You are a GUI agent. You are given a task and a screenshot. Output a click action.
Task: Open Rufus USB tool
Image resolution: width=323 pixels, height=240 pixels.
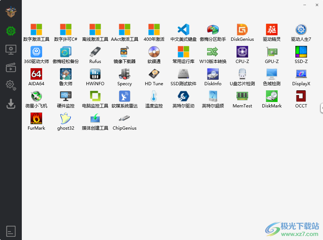(95, 52)
